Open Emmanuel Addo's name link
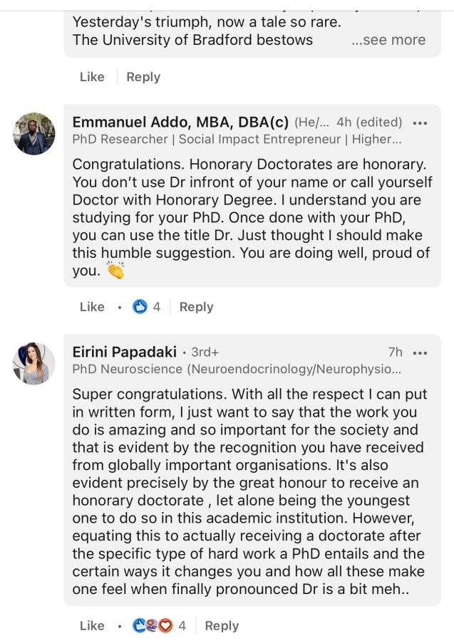Screen dimensions: 454x641 pos(180,122)
